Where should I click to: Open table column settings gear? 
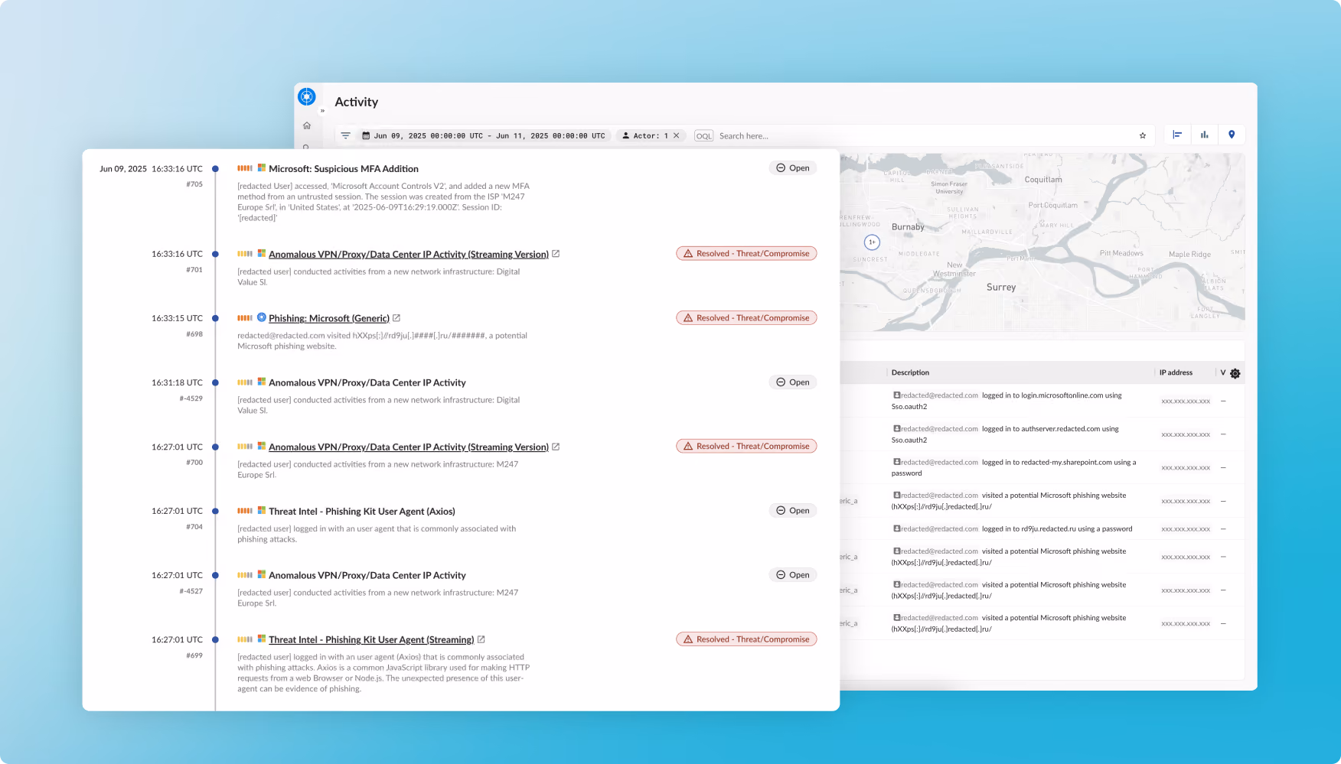tap(1235, 373)
